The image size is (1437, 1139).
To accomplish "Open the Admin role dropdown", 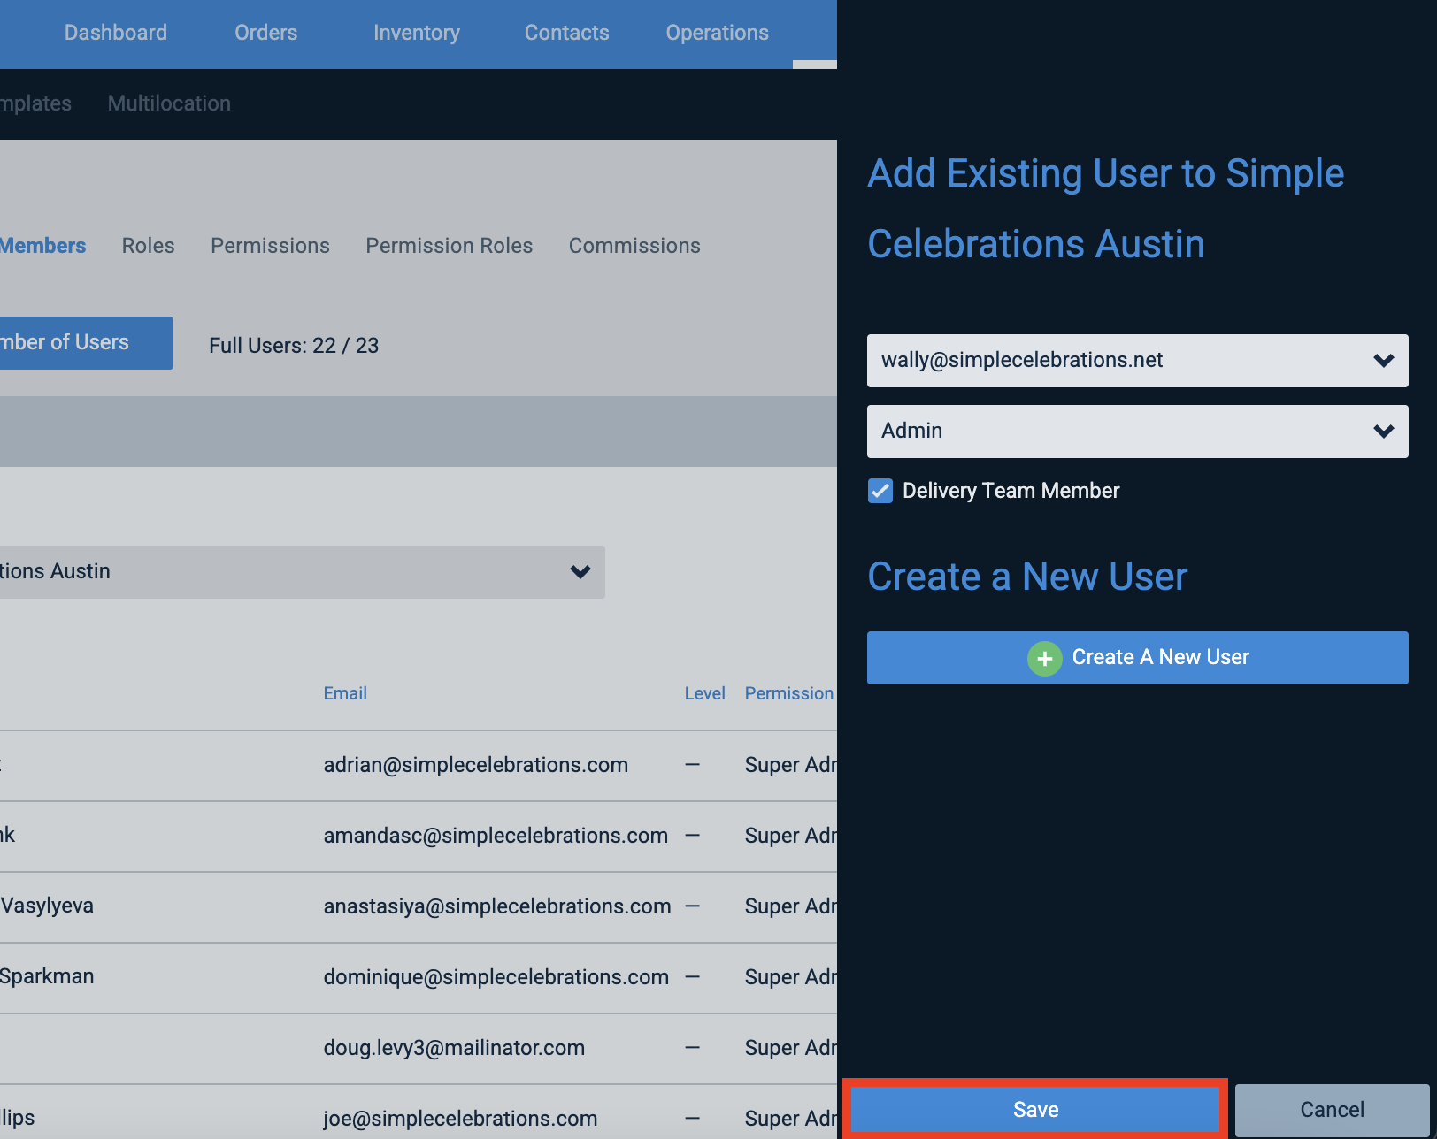I will click(1137, 431).
